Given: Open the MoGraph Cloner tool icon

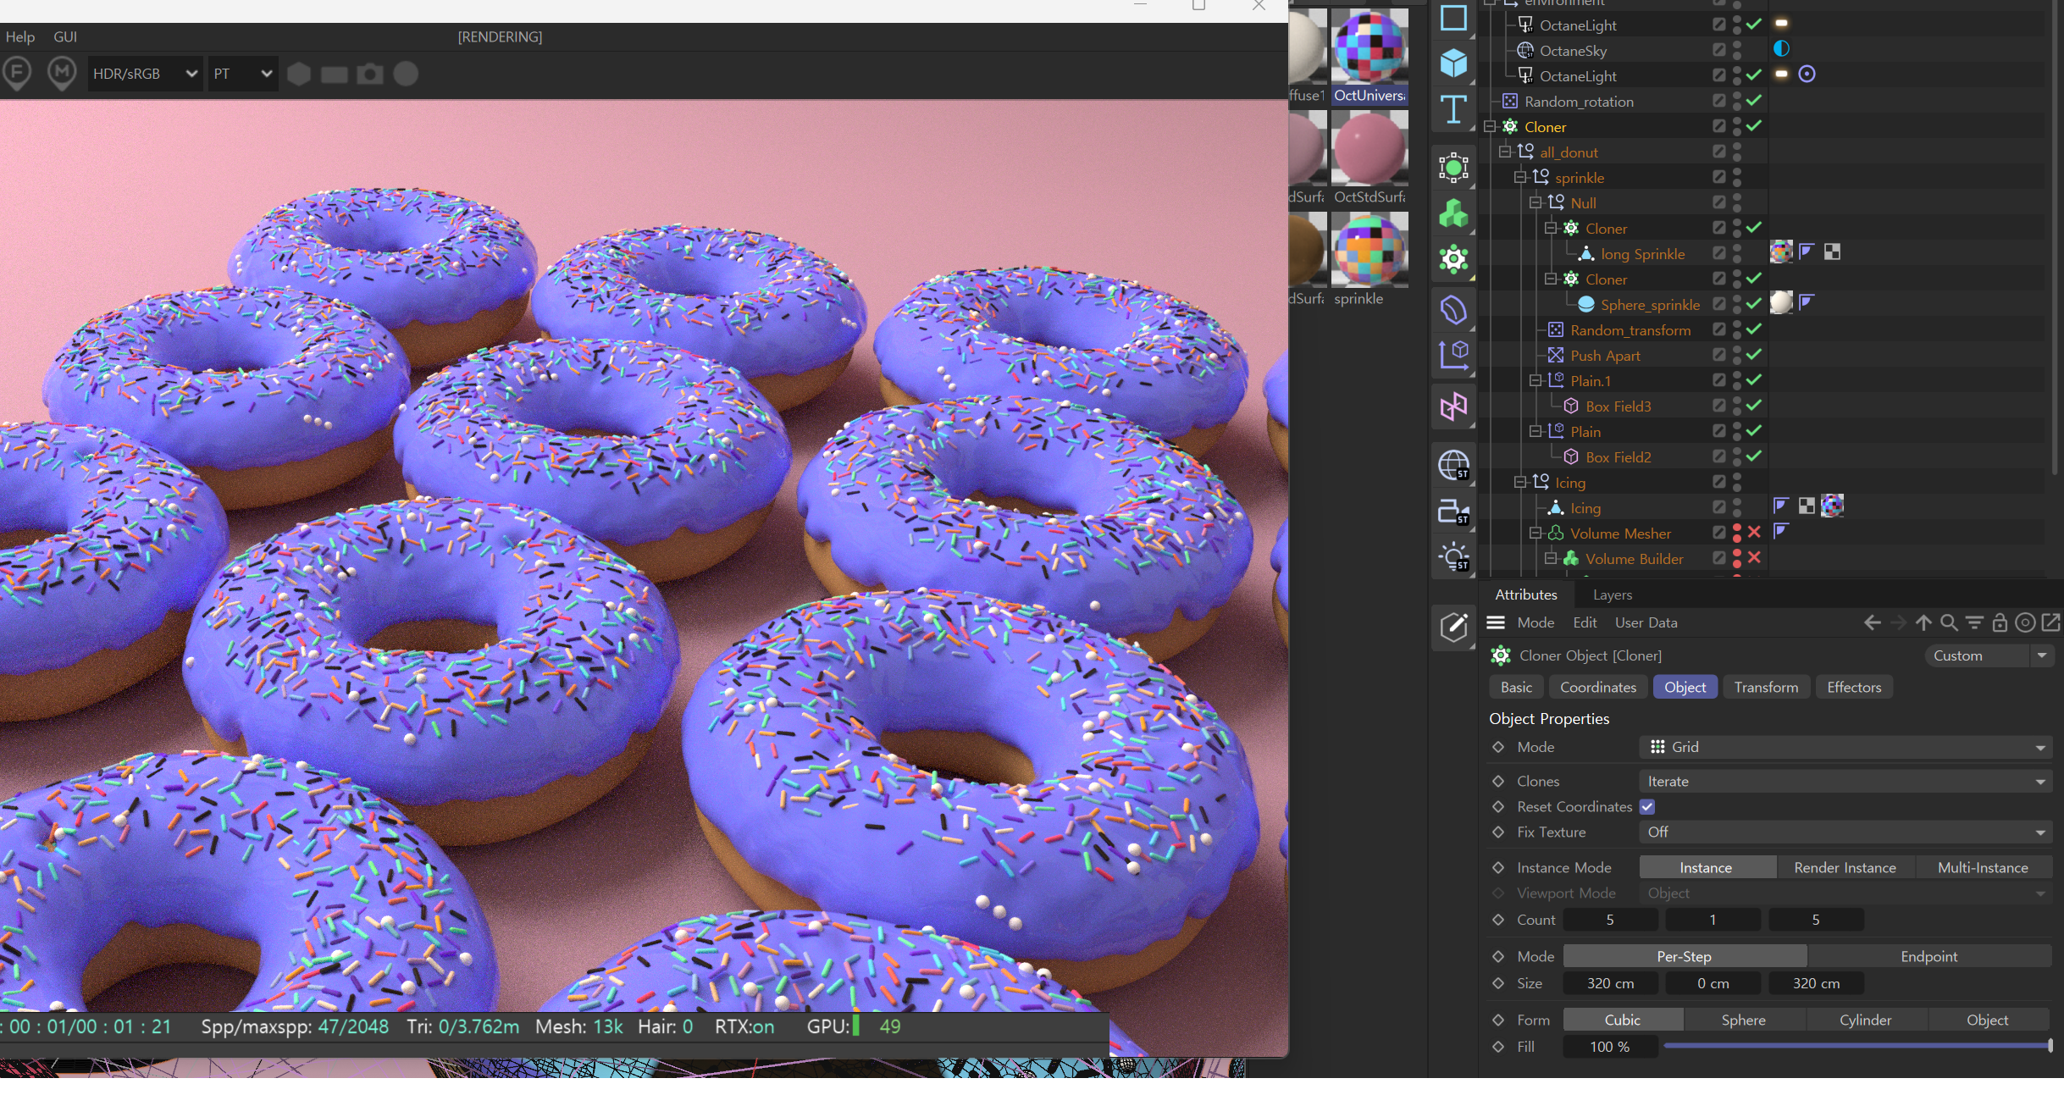Looking at the screenshot, I should pyautogui.click(x=1453, y=259).
